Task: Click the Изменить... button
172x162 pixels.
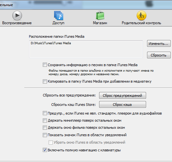Action: [159, 44]
